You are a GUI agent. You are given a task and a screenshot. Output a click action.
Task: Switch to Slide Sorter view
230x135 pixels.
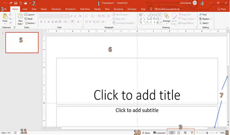(179, 133)
